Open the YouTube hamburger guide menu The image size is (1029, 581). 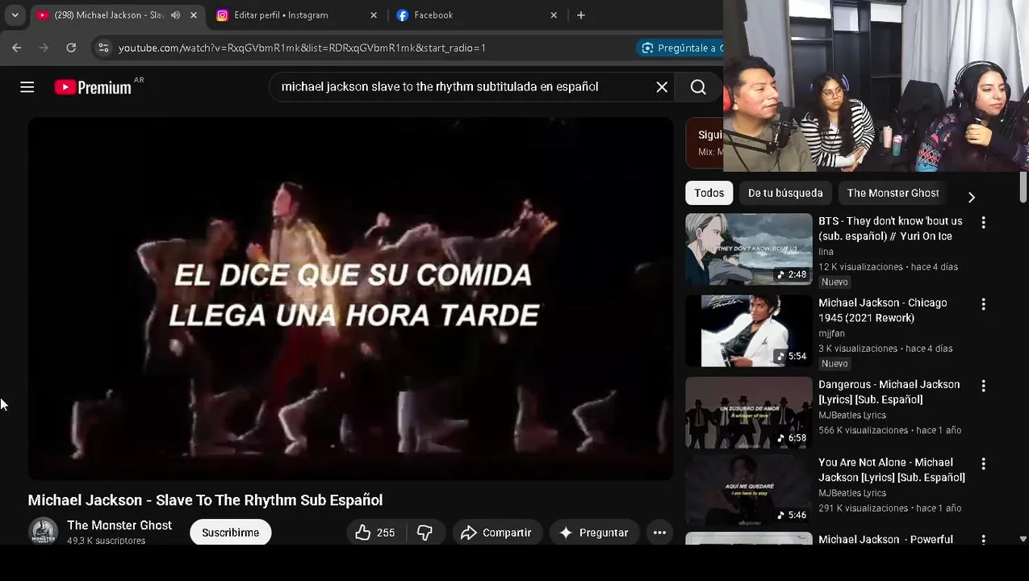27,87
